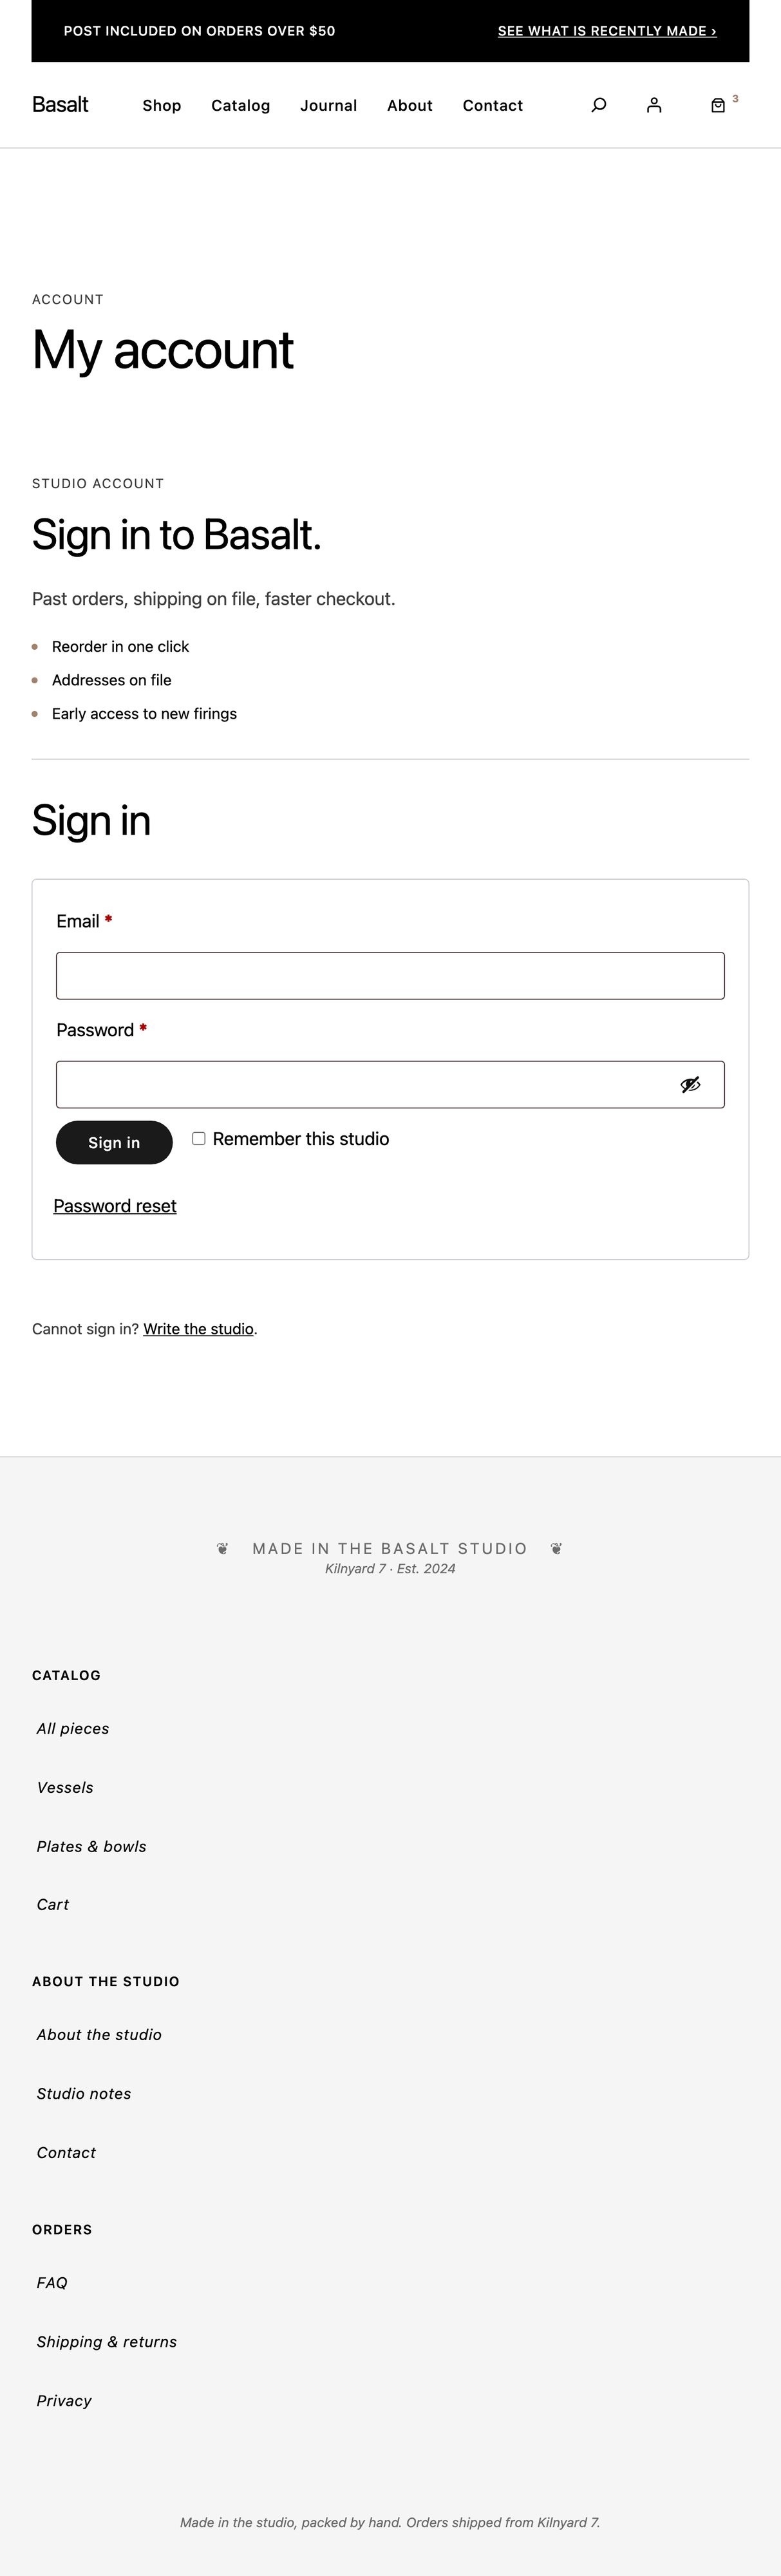
Task: Select Contact in the header navigation
Action: pos(493,106)
